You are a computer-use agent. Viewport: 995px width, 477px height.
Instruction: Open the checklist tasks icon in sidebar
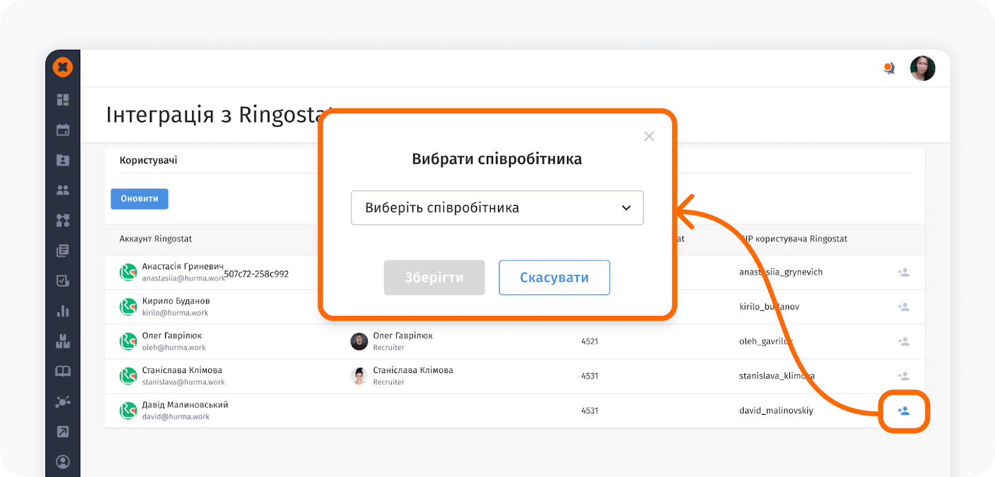coord(63,280)
